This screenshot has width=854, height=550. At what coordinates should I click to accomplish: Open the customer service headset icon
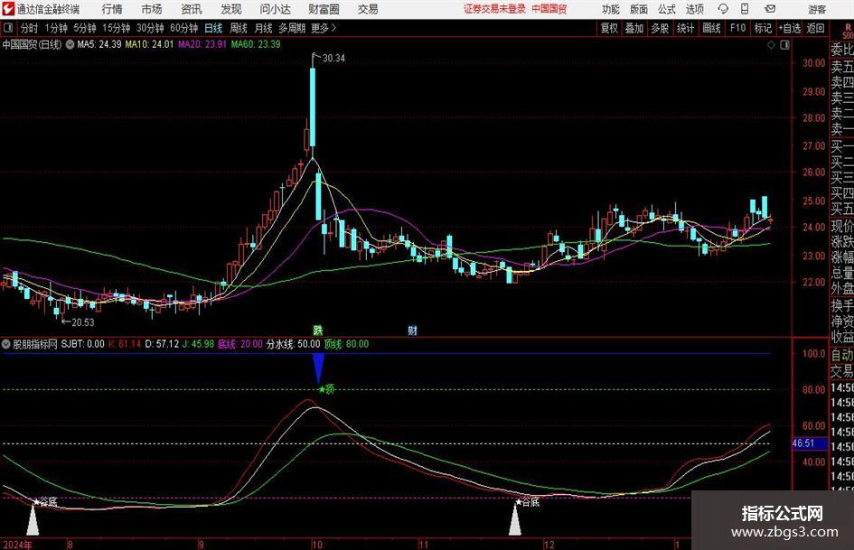coord(723,9)
